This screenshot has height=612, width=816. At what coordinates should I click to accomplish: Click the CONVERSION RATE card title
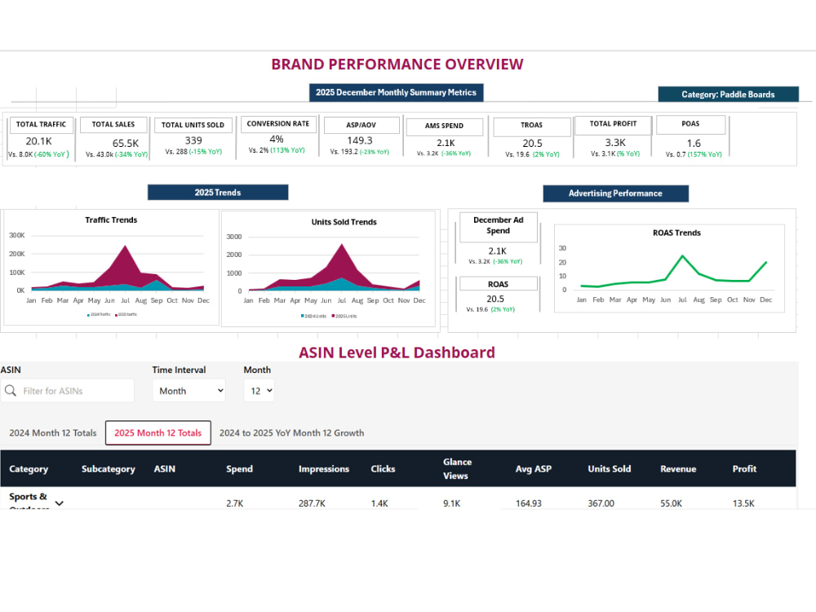278,124
